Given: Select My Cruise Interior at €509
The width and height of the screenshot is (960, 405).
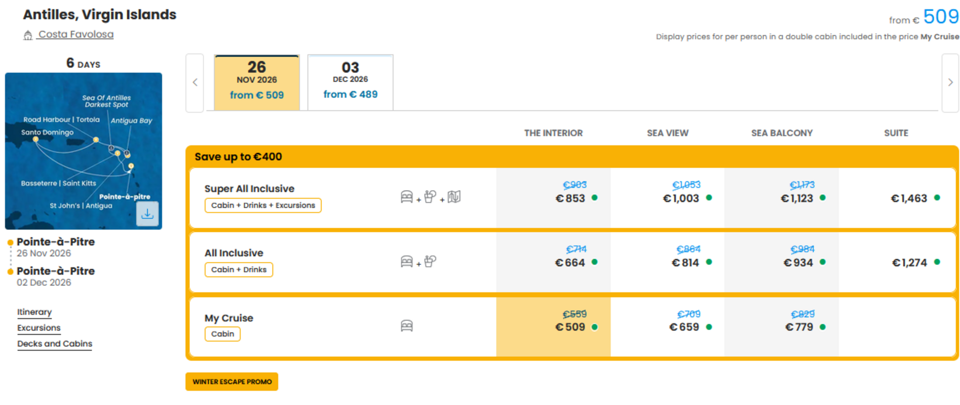Looking at the screenshot, I should pyautogui.click(x=553, y=327).
